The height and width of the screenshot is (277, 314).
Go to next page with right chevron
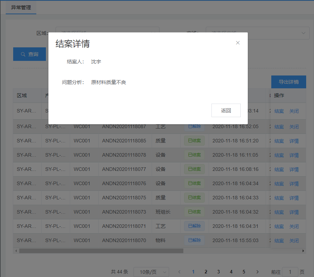click(x=257, y=272)
